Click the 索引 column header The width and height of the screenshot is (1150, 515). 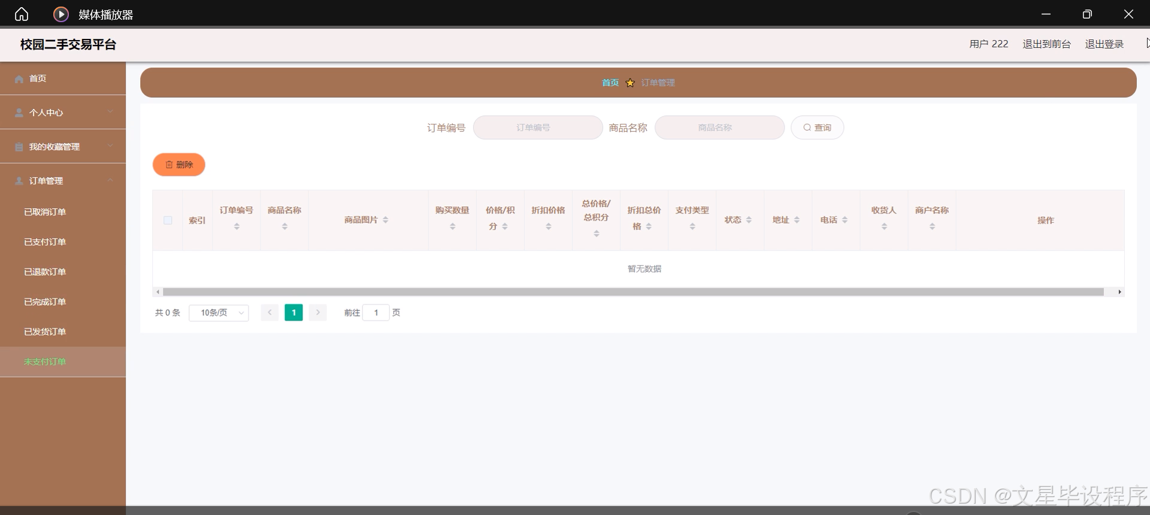[x=197, y=220]
